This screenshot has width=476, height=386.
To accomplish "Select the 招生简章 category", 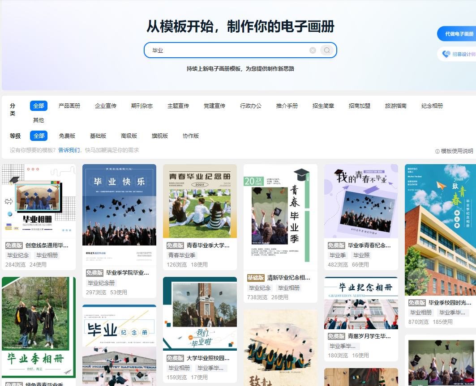I will click(x=323, y=106).
